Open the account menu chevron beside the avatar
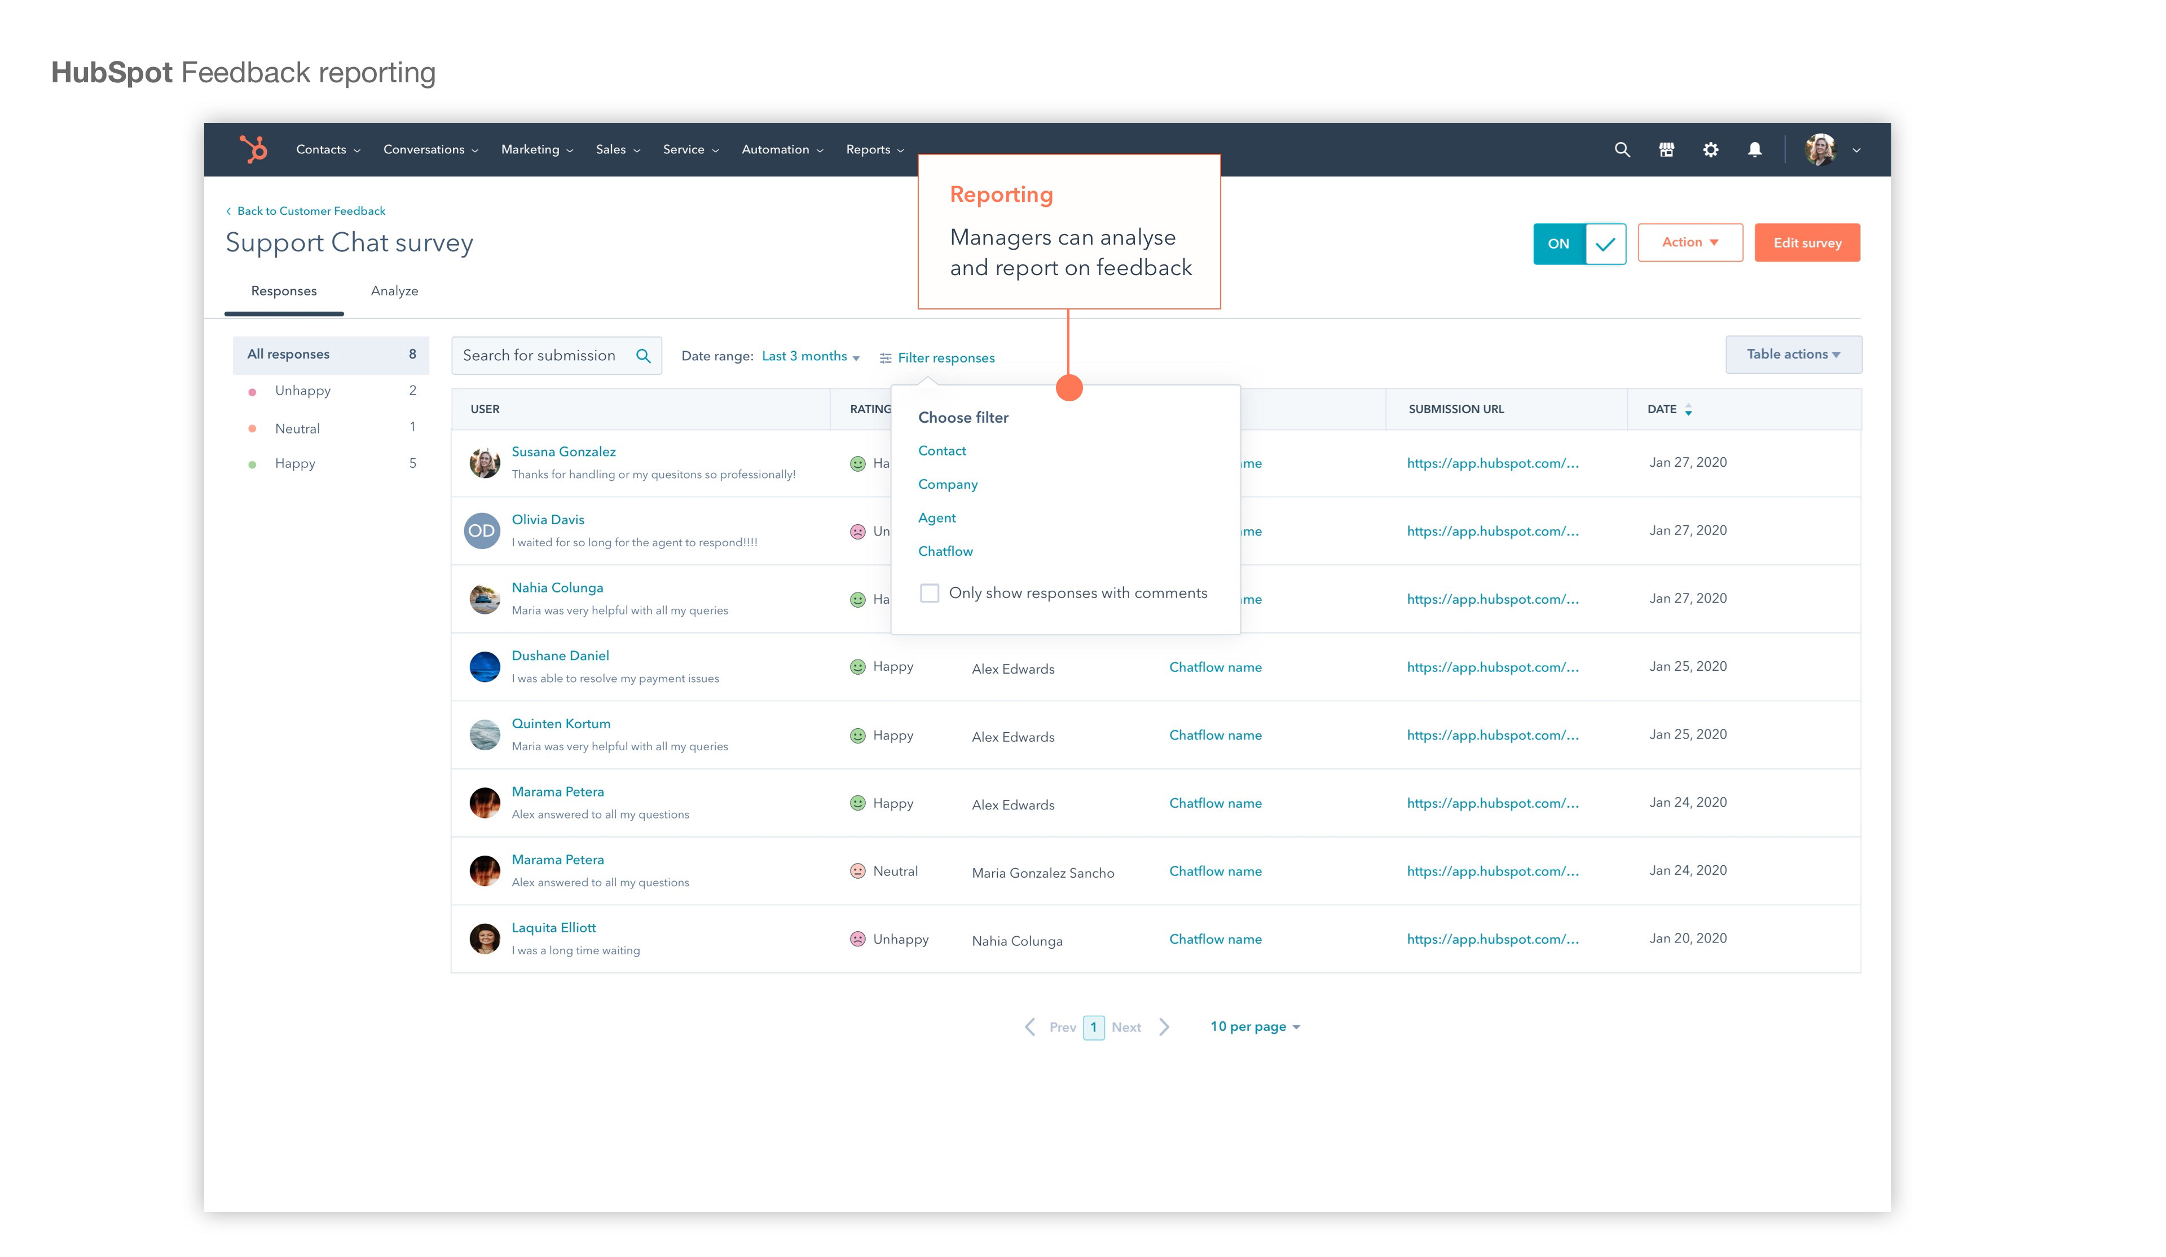 tap(1856, 151)
